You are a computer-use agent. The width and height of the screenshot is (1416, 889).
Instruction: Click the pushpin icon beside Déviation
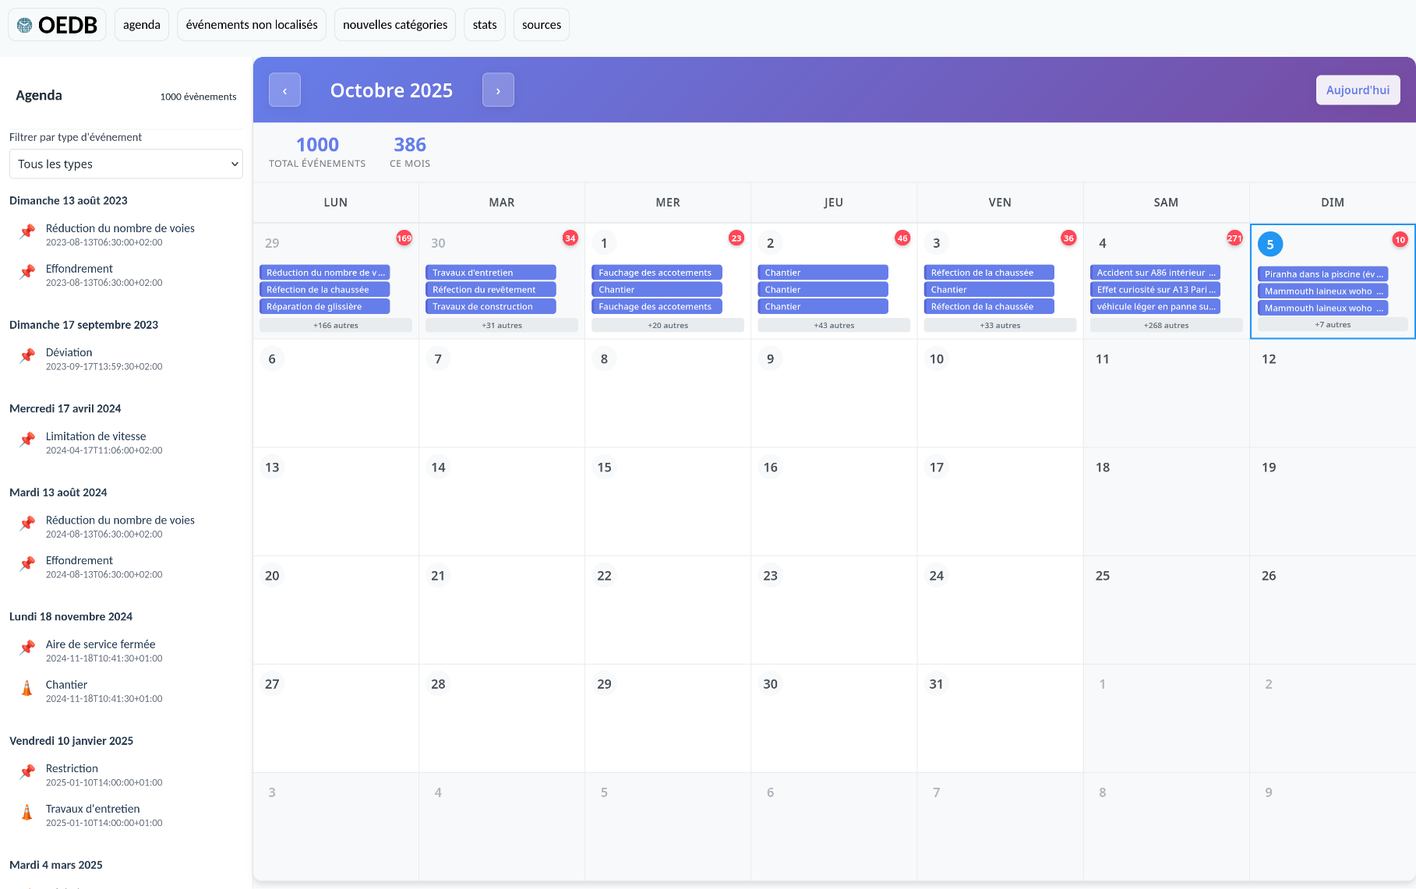coord(27,356)
